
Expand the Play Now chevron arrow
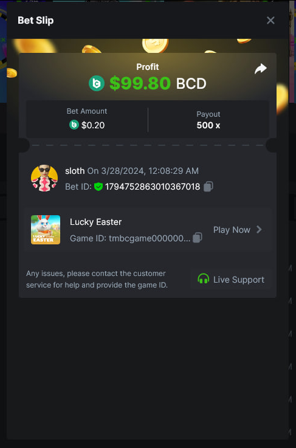coord(259,229)
